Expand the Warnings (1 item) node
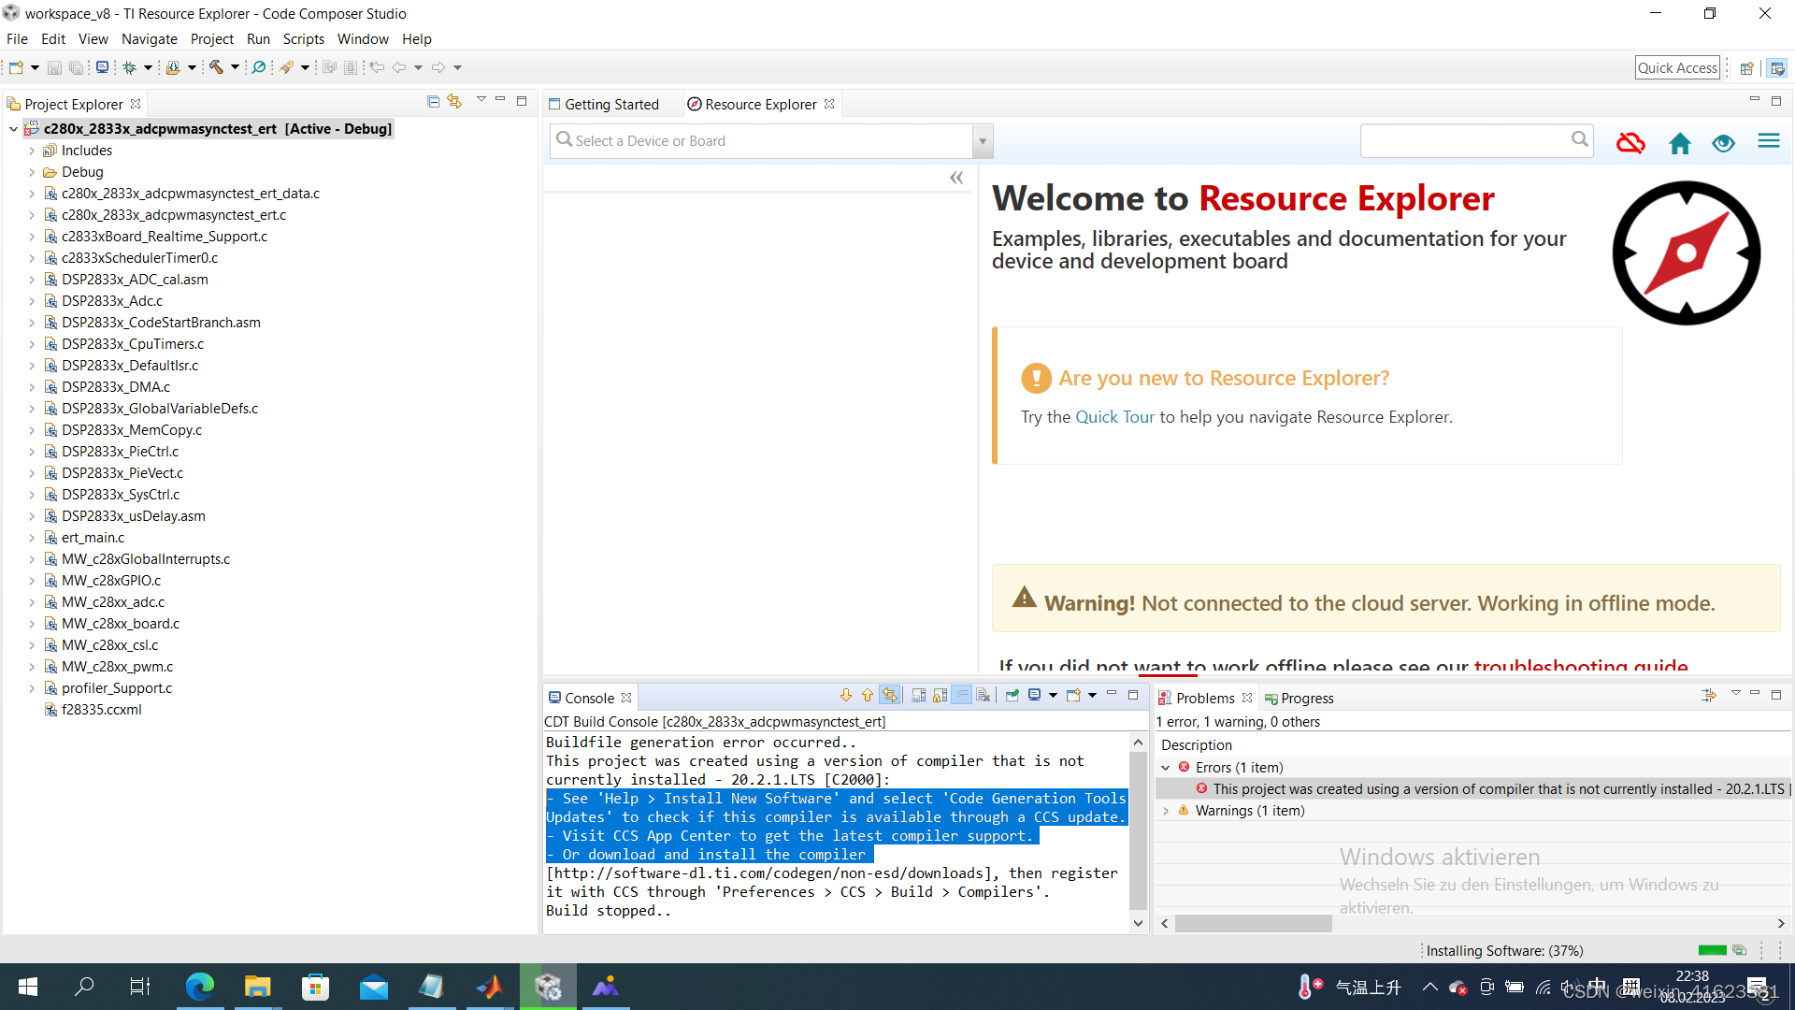This screenshot has width=1795, height=1010. coord(1166,811)
